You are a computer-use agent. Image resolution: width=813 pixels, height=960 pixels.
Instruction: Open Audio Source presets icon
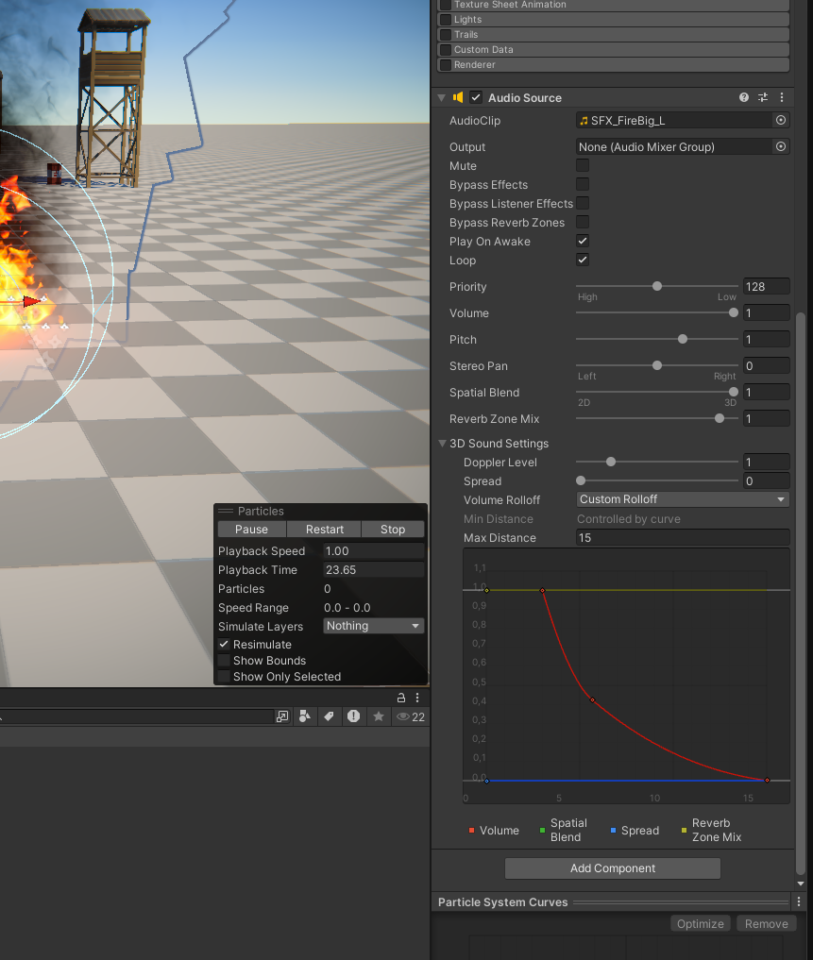(x=763, y=97)
